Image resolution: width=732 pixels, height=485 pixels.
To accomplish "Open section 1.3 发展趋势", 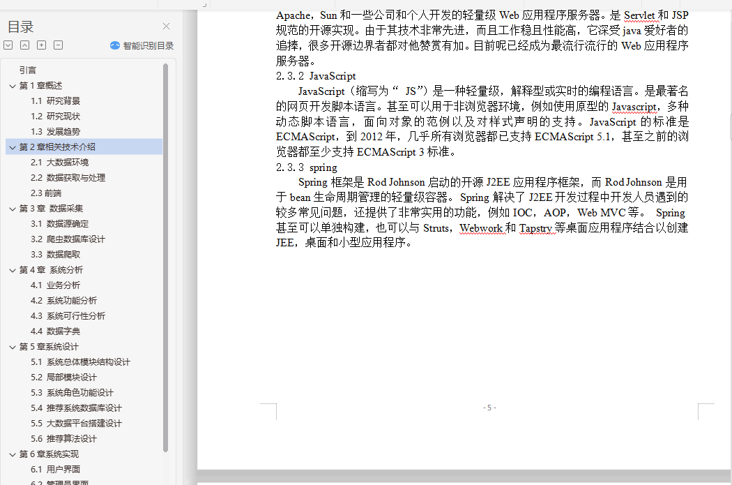I will pyautogui.click(x=56, y=132).
